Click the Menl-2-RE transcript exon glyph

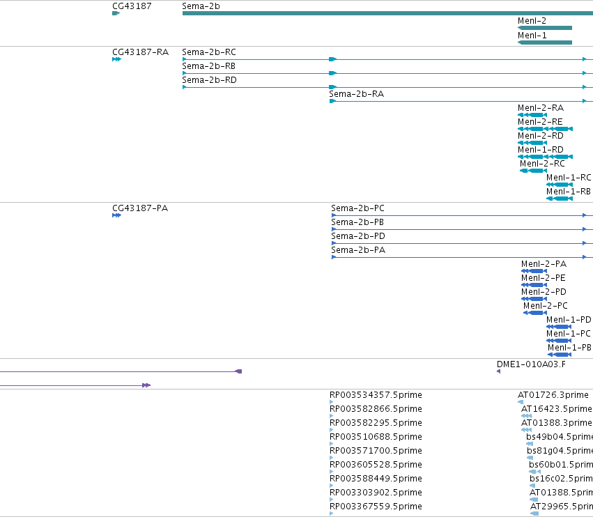pyautogui.click(x=545, y=129)
